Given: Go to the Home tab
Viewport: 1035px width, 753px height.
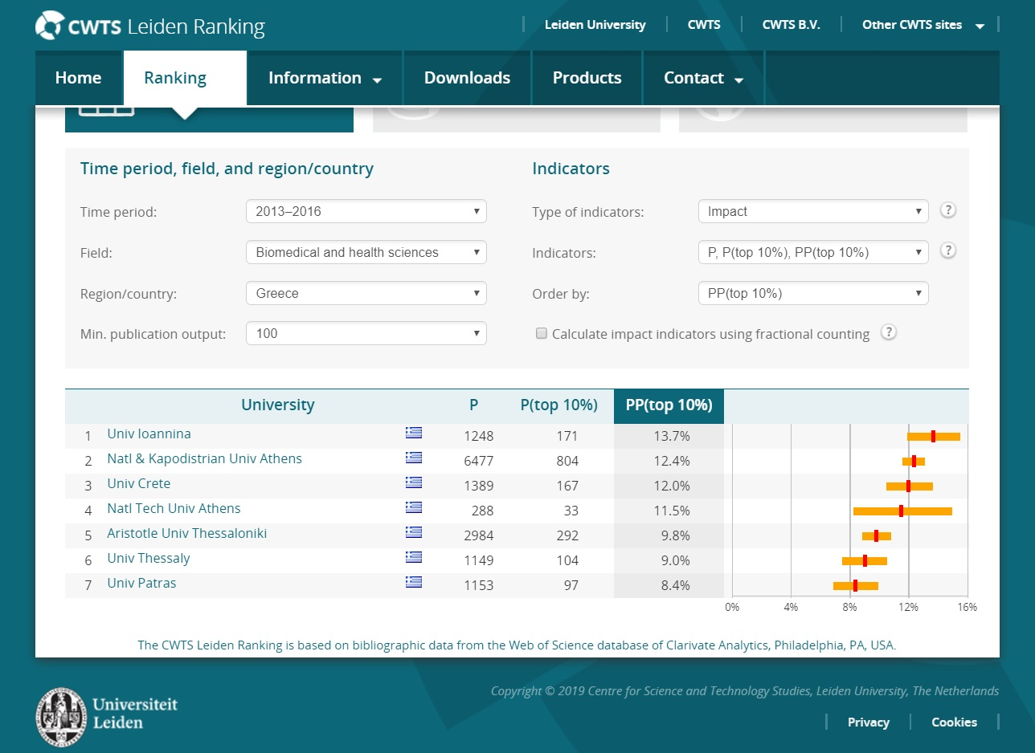Looking at the screenshot, I should tap(78, 78).
